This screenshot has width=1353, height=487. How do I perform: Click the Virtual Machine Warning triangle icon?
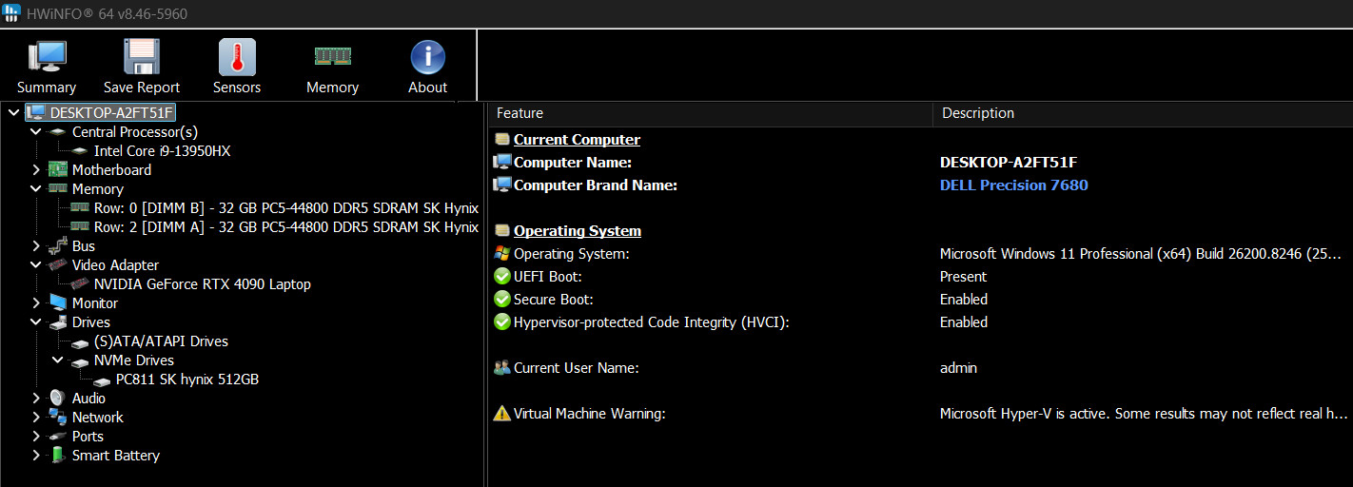pyautogui.click(x=502, y=414)
